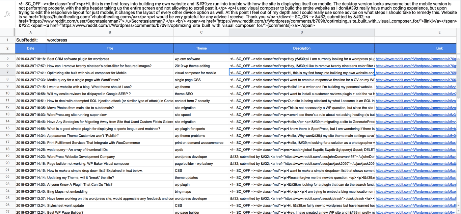Click the 'Date' header cell
Screen dimensions: 461x214
30,48
